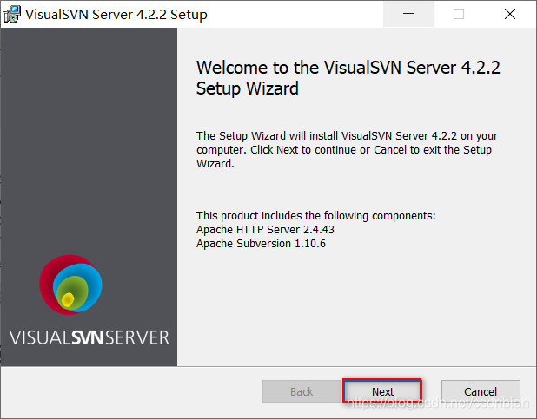This screenshot has width=537, height=419.
Task: Click the VisualSVN Server circular logo
Action: click(x=70, y=285)
